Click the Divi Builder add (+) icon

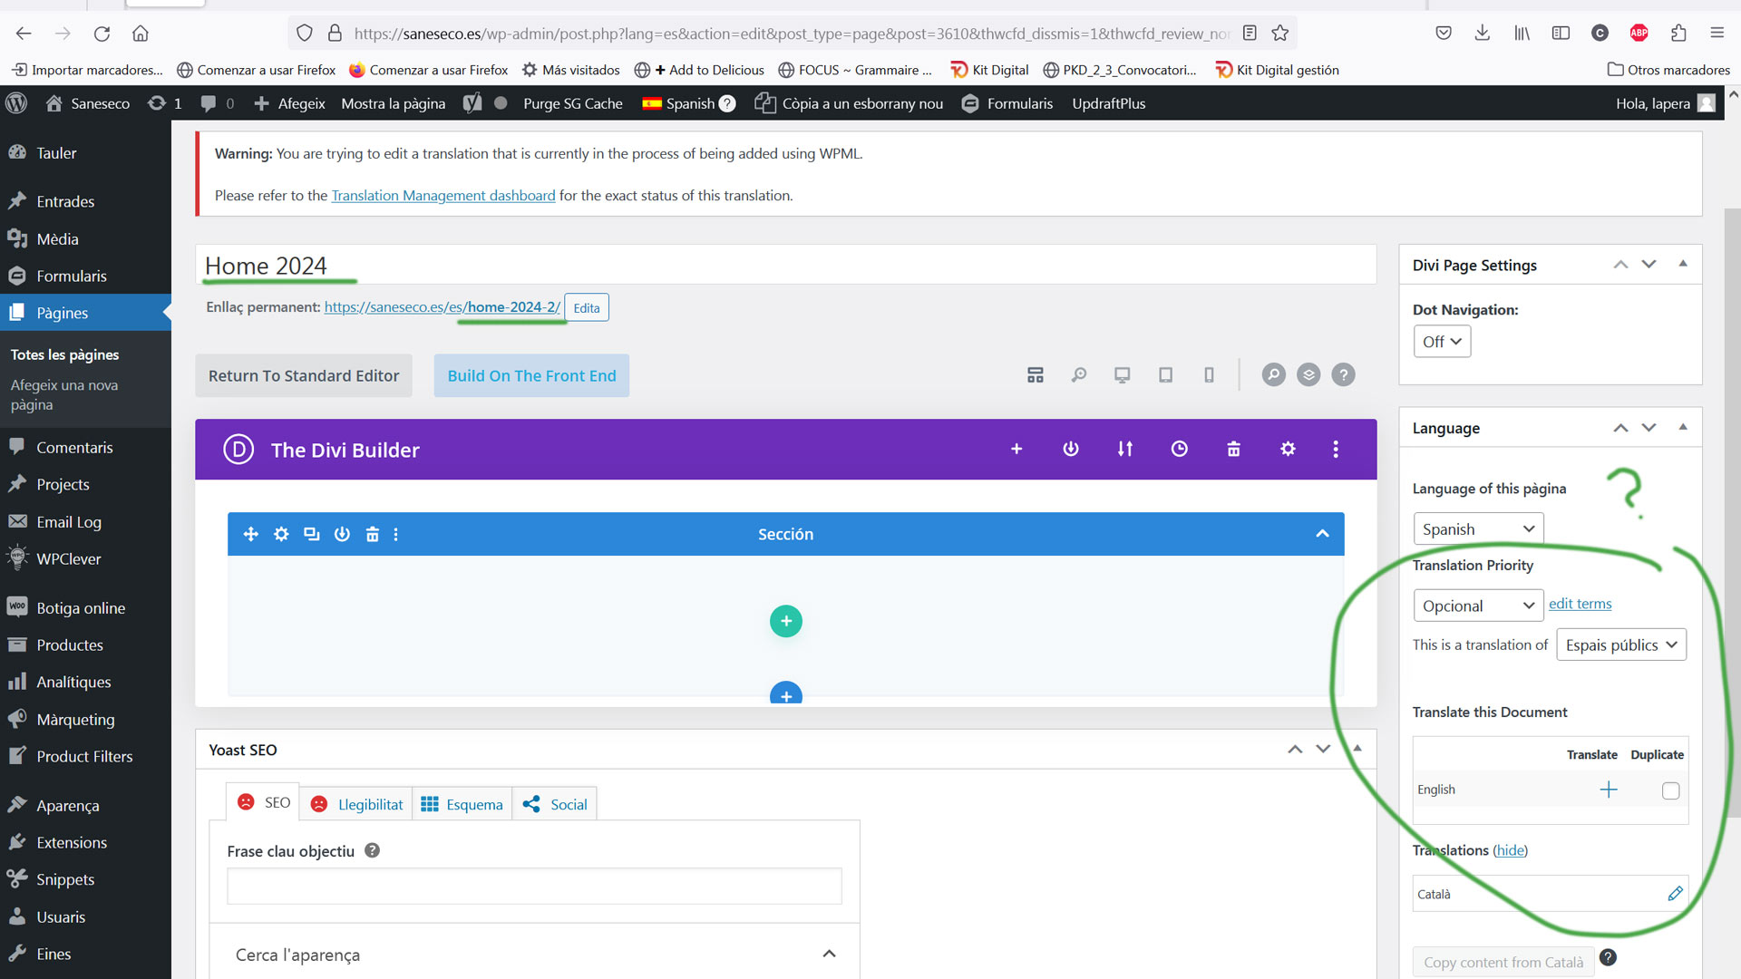[x=1016, y=449]
